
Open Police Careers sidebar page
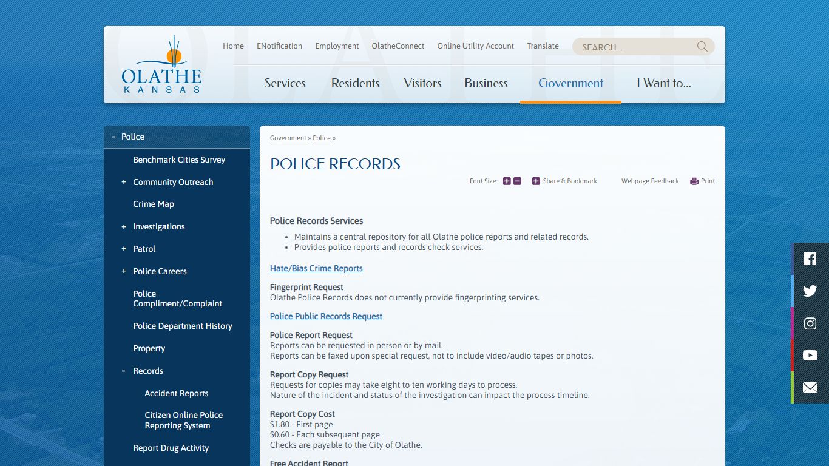pos(160,271)
